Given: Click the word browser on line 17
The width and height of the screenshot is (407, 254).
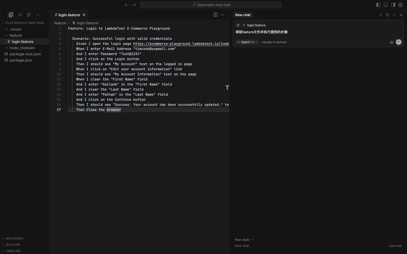Looking at the screenshot, I should point(114,110).
